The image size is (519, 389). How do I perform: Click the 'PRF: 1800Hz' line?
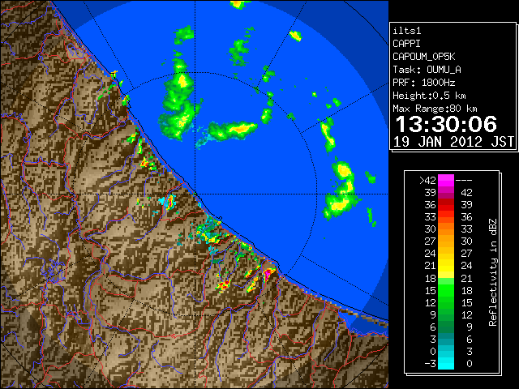tap(424, 83)
